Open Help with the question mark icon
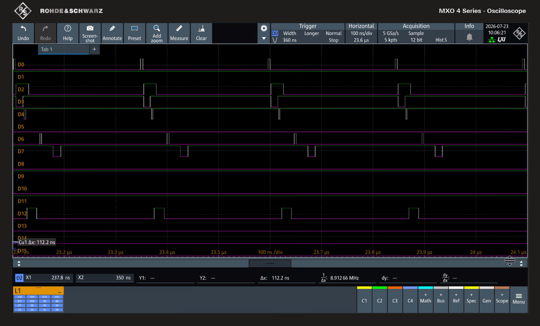 tap(68, 33)
